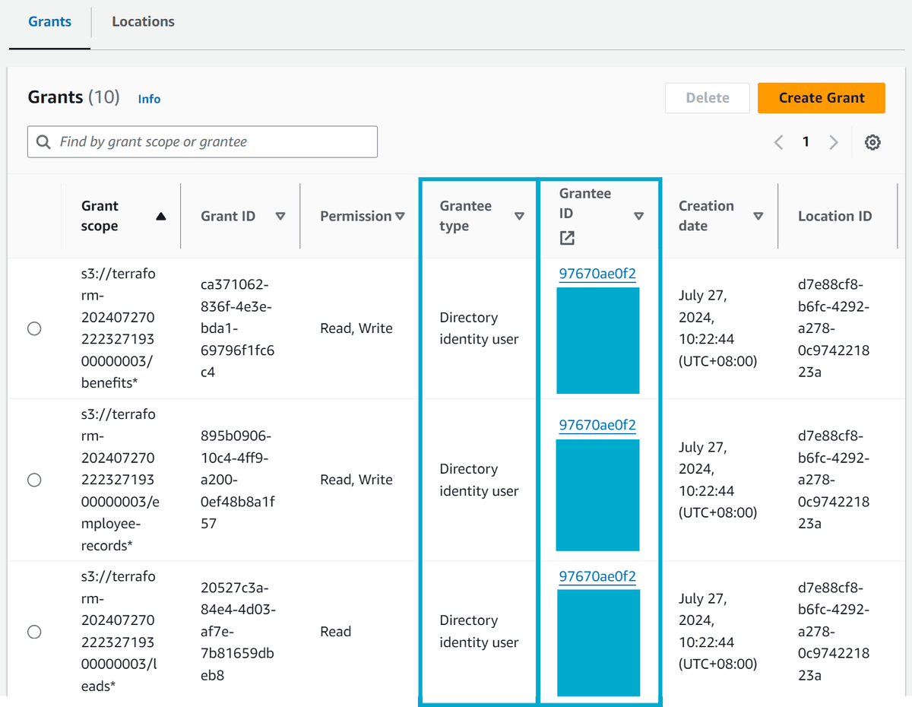Select the leads grant radio button
912x707 pixels.
coord(34,632)
